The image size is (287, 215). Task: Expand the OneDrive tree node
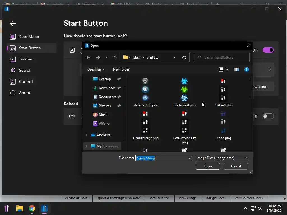click(x=86, y=135)
